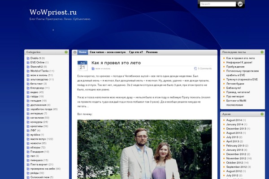269x179 pixels.
Task: Click folder icon next to новости
Action: pyautogui.click(x=28, y=143)
